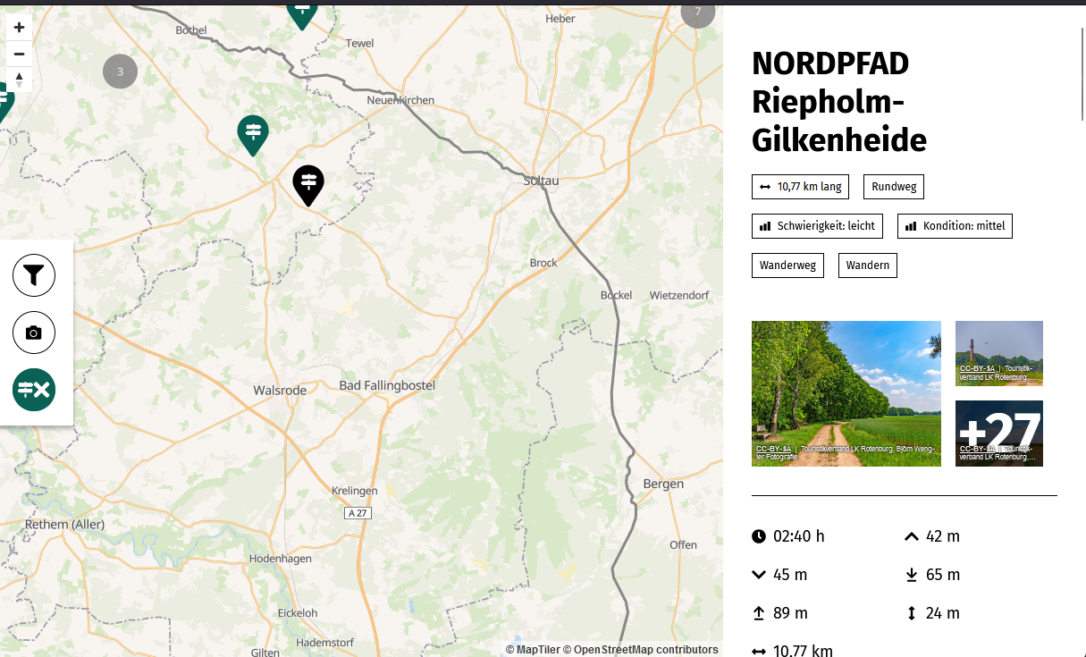This screenshot has height=657, width=1086.
Task: Select the Wandern tag
Action: pos(867,265)
